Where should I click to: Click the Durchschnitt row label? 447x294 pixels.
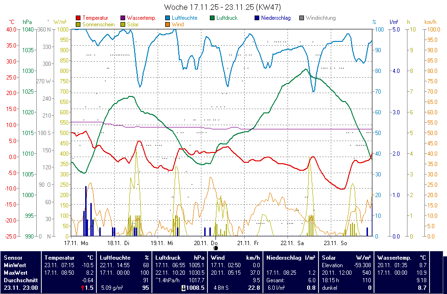click(20, 280)
